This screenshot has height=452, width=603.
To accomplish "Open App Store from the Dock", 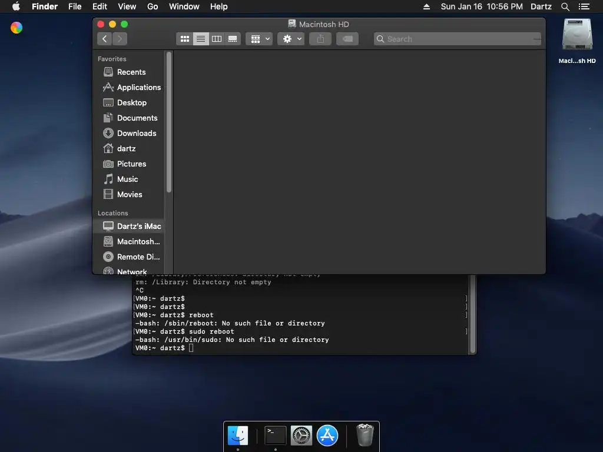I will (x=327, y=436).
